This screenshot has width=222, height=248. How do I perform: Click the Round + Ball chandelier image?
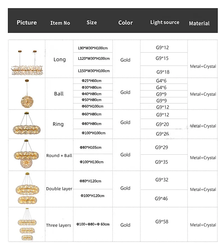tap(27, 155)
